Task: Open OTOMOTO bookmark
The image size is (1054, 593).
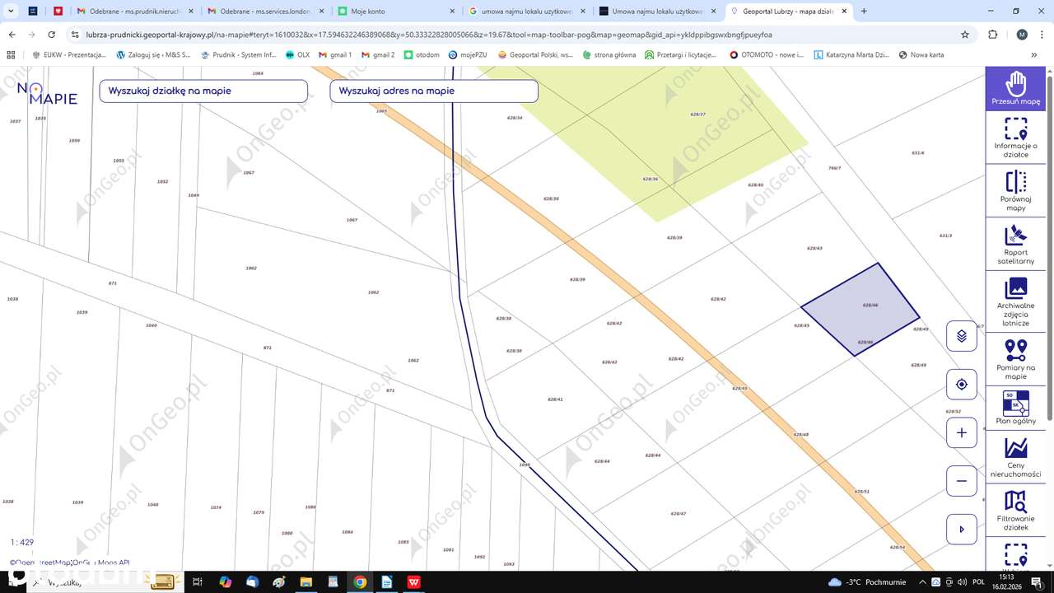Action: pyautogui.click(x=767, y=55)
